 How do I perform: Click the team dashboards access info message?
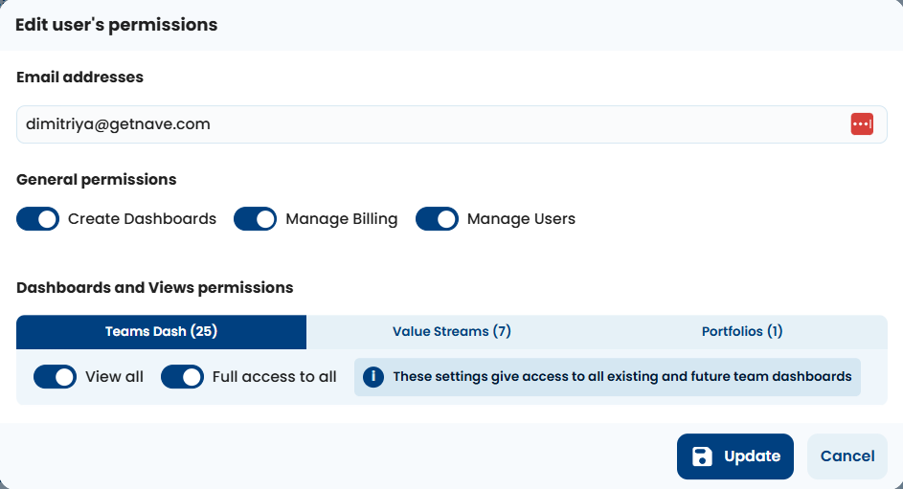(x=621, y=377)
